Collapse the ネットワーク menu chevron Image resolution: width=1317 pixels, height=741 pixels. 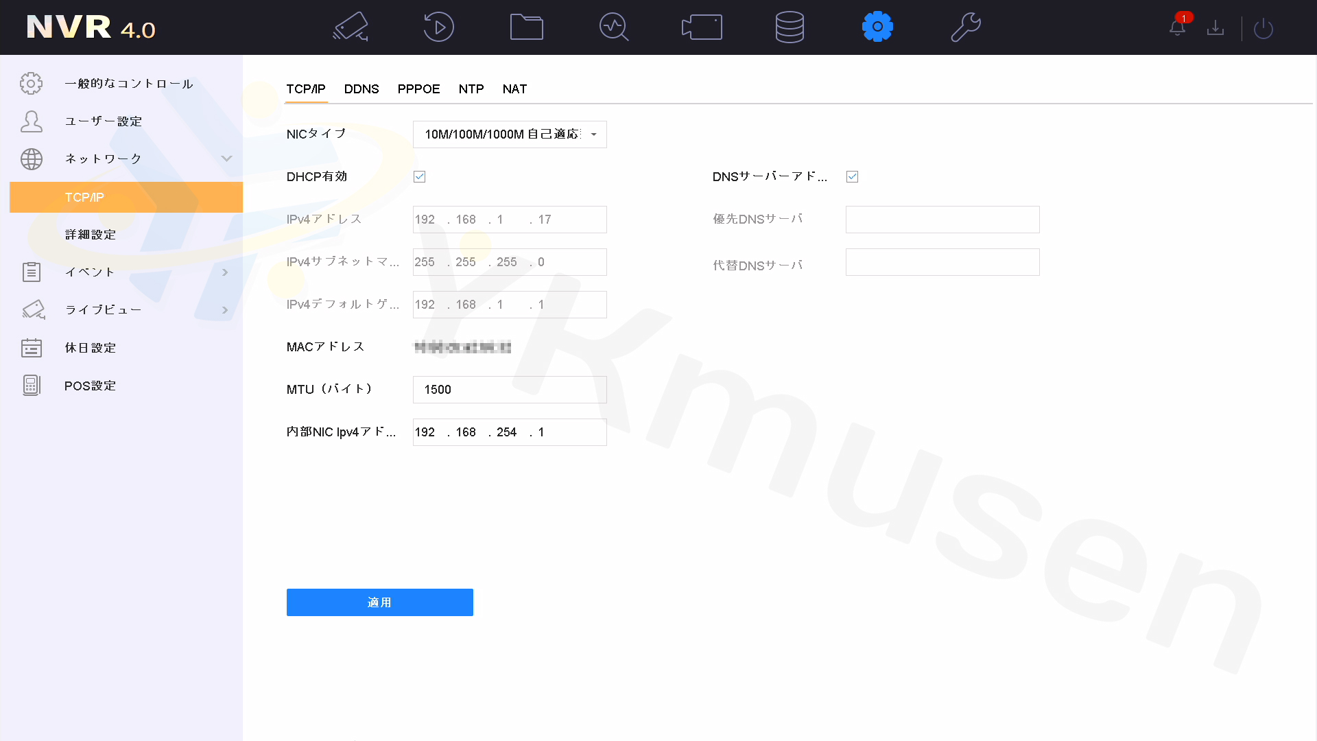click(x=226, y=158)
